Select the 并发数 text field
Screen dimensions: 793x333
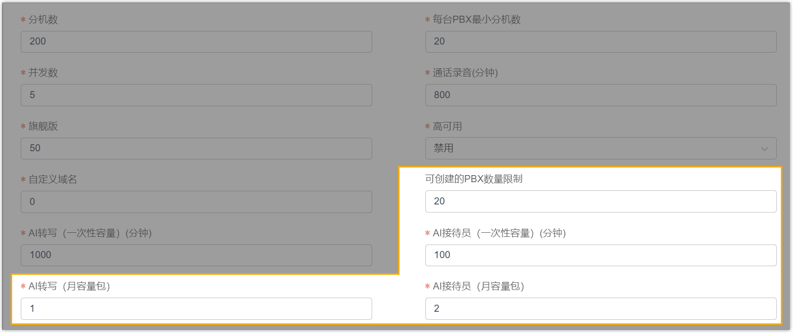click(196, 95)
